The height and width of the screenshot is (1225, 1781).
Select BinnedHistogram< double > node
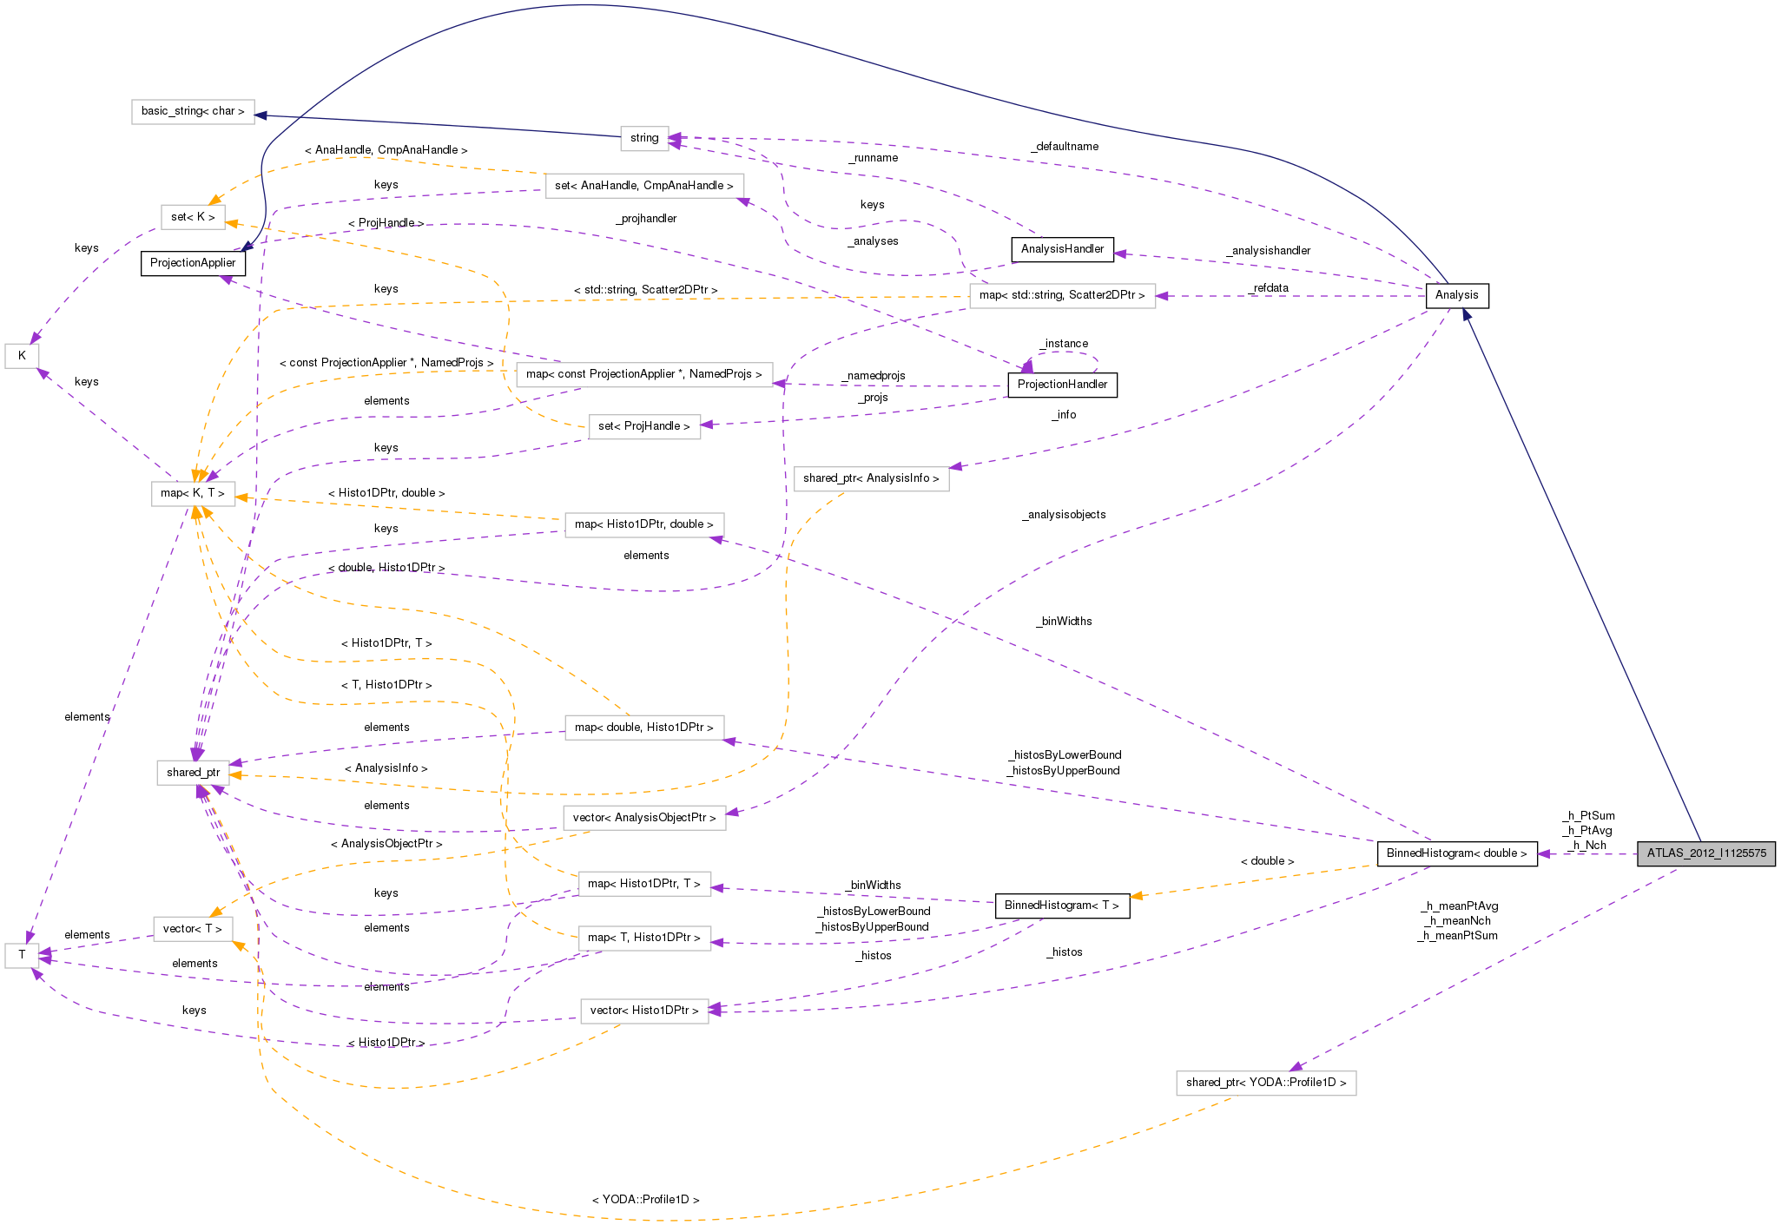click(x=1457, y=853)
